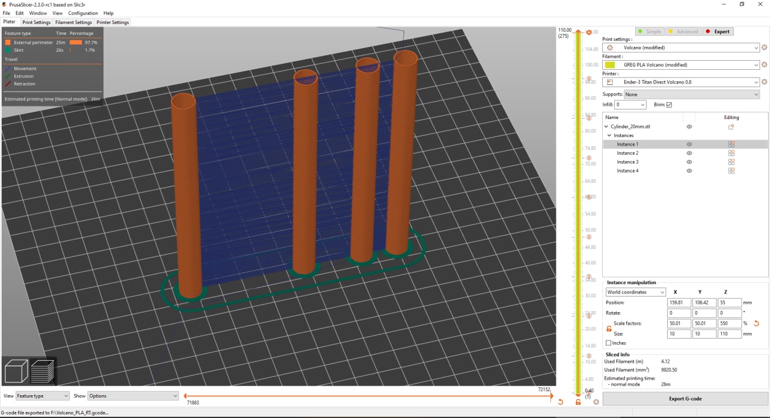The image size is (770, 418).
Task: Open the Window menu
Action: point(38,13)
